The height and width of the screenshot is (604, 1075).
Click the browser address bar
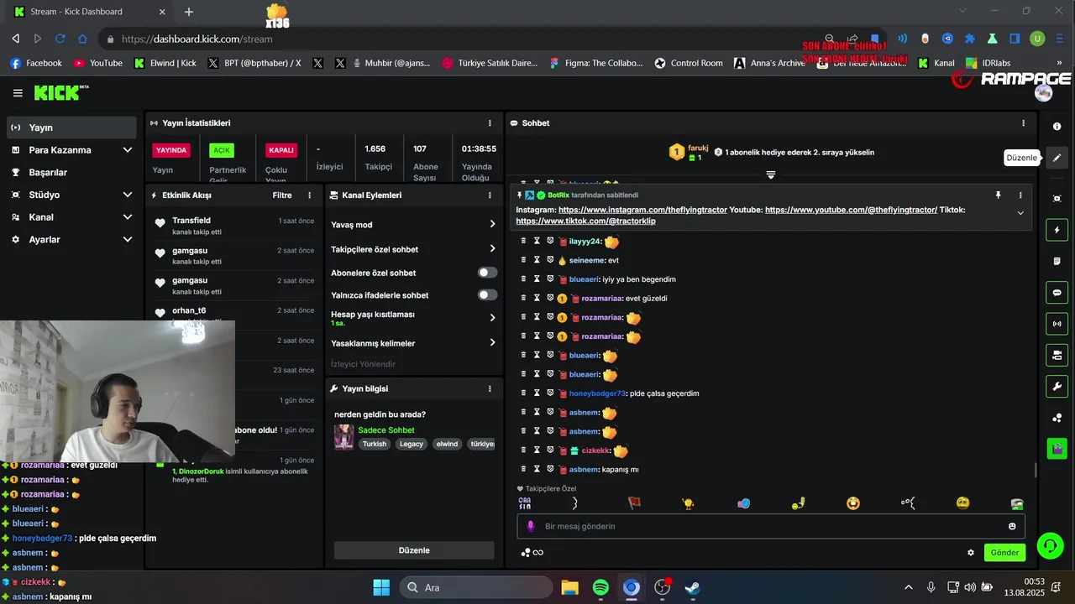tap(462, 39)
